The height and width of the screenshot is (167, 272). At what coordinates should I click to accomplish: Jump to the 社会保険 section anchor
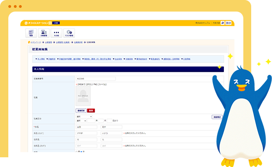click(x=117, y=59)
